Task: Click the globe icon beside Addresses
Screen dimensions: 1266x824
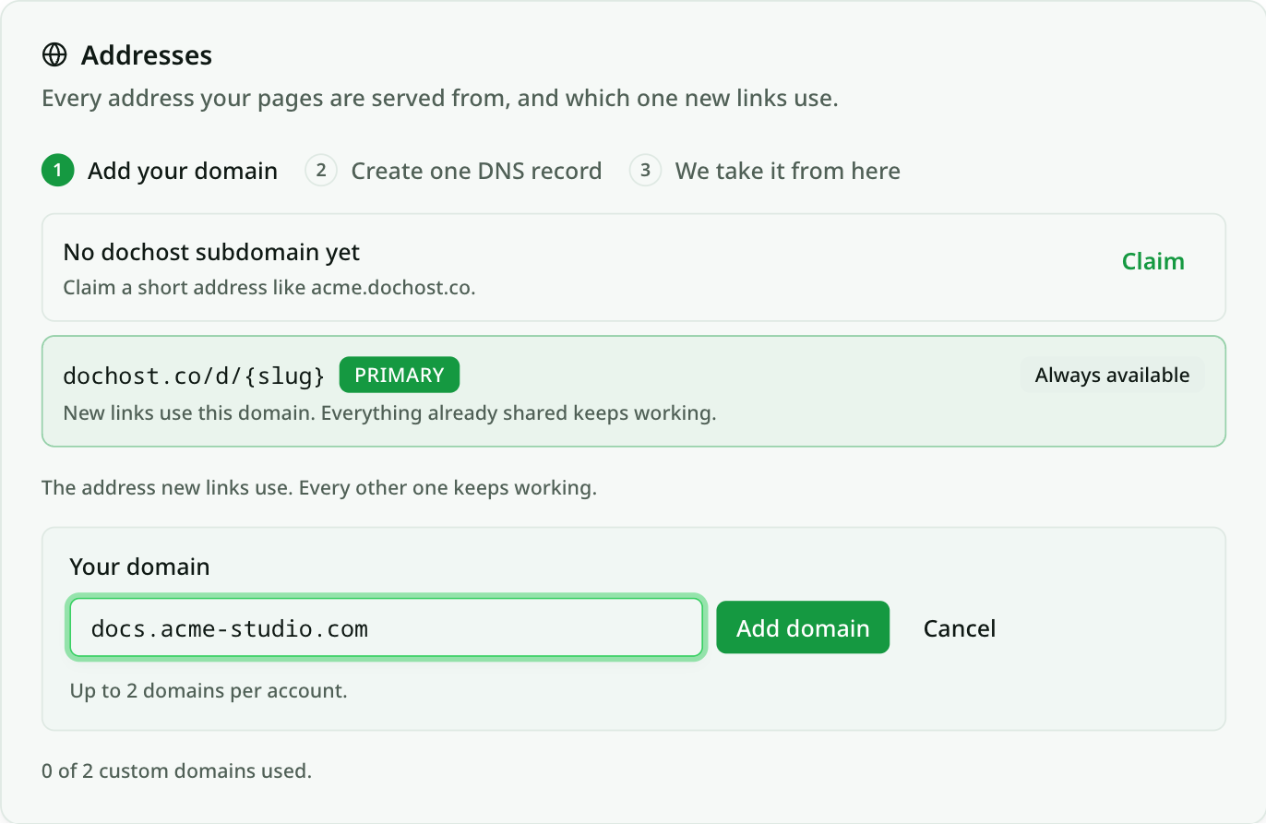Action: click(54, 55)
